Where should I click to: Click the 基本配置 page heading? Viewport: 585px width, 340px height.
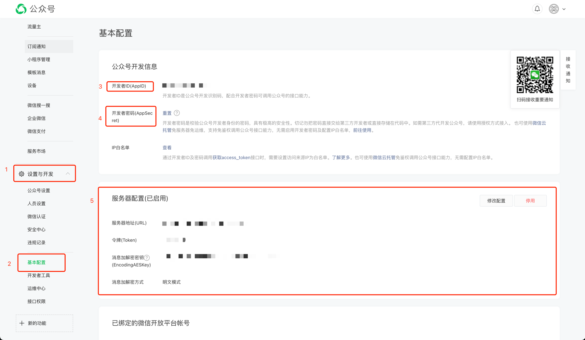point(116,33)
